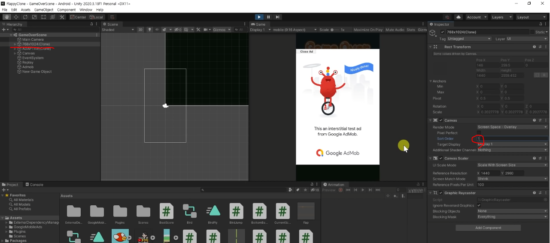This screenshot has width=550, height=243.
Task: Open the GameObject menu
Action: pos(44,9)
